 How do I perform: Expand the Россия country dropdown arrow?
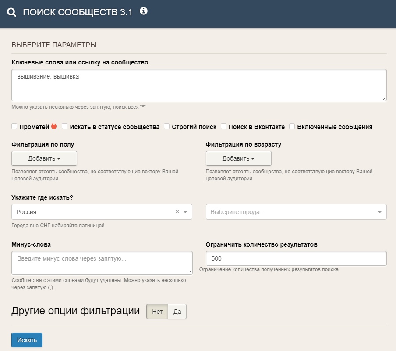pyautogui.click(x=185, y=212)
